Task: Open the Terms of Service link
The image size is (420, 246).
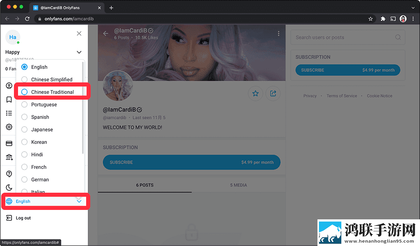Action: tap(342, 96)
